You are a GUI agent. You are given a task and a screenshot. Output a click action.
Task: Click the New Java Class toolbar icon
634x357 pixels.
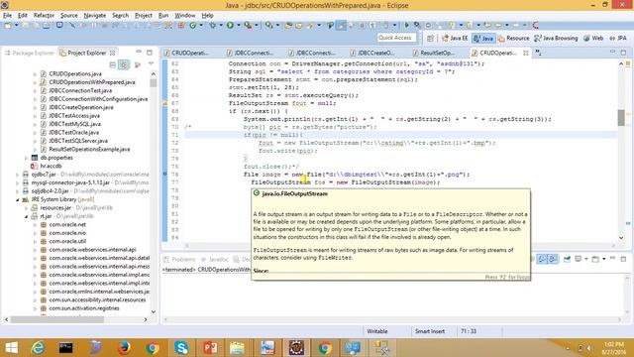pyautogui.click(x=193, y=26)
